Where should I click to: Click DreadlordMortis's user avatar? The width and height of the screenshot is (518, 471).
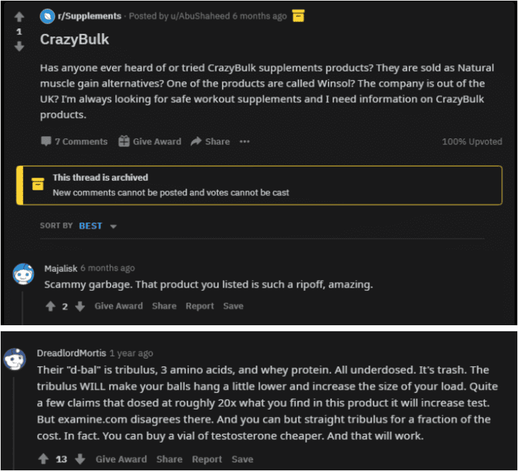click(15, 358)
